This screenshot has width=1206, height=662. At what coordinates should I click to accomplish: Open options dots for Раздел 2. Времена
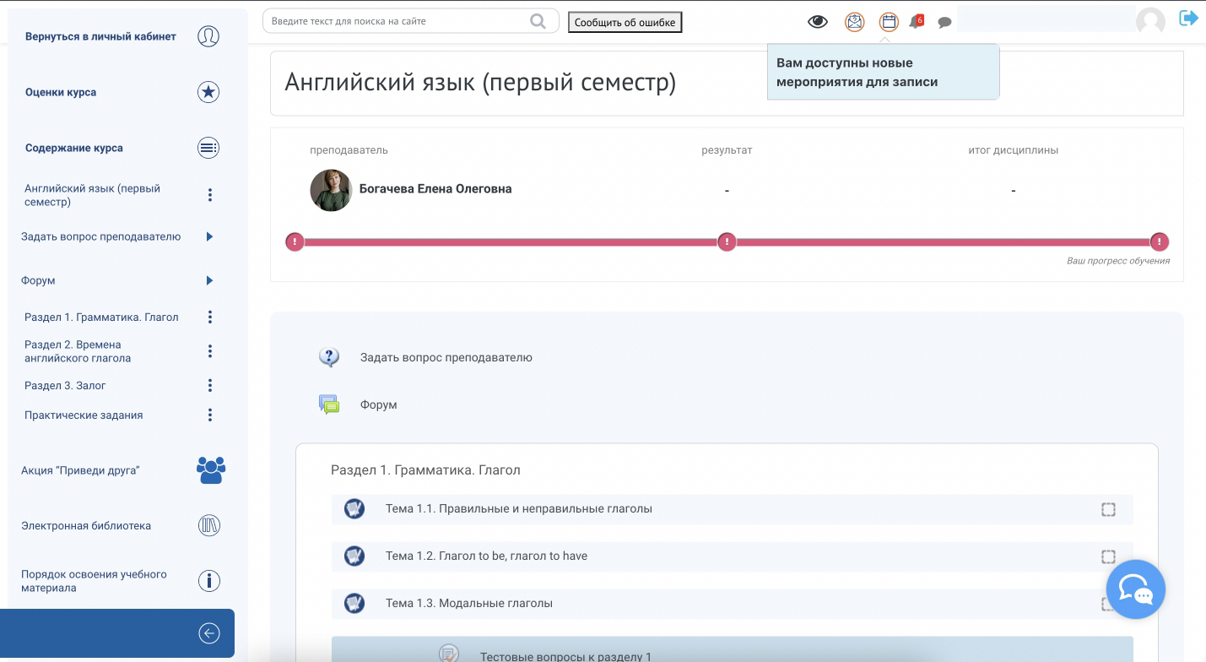click(210, 351)
